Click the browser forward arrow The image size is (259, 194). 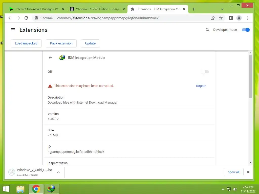point(18,18)
